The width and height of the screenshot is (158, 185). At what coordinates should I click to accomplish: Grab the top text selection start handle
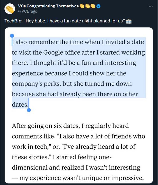[x=12, y=36]
